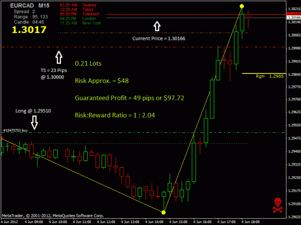Image resolution: width=301 pixels, height=225 pixels.
Task: Click the "4 Jun 12:00" time label
Action: click(x=106, y=222)
